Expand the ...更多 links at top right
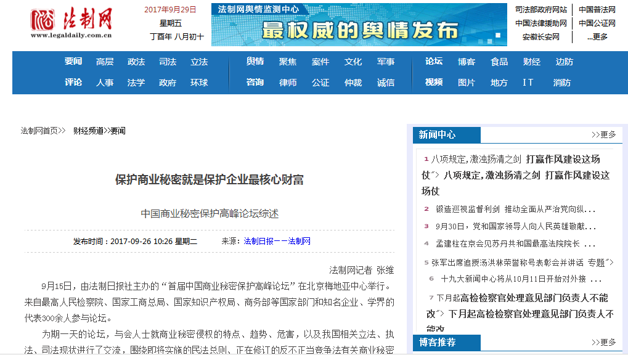Image resolution: width=628 pixels, height=355 pixels. [x=597, y=36]
